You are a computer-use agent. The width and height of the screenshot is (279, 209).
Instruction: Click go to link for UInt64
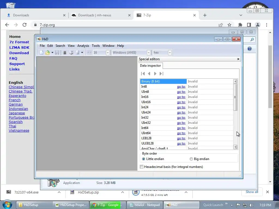181,133
